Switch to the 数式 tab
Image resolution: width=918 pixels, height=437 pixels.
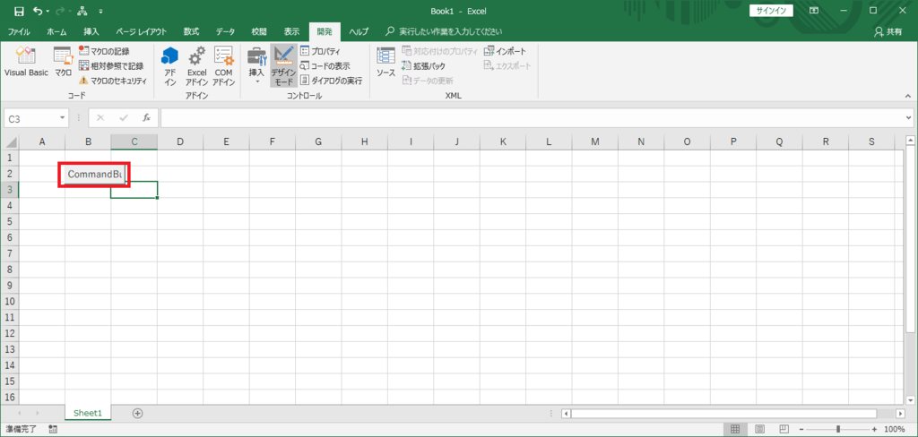pyautogui.click(x=192, y=31)
